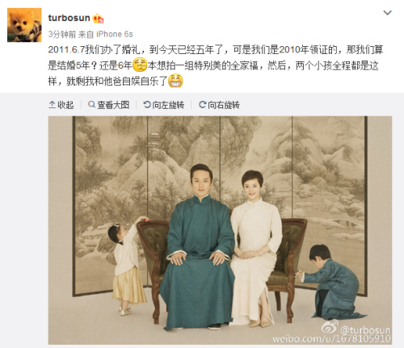Click the grinning emoji ending the post

pyautogui.click(x=175, y=81)
